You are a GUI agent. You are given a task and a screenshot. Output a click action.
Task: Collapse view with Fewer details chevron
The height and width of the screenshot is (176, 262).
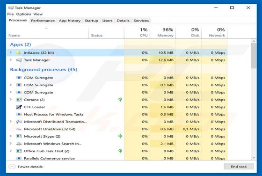pos(12,167)
